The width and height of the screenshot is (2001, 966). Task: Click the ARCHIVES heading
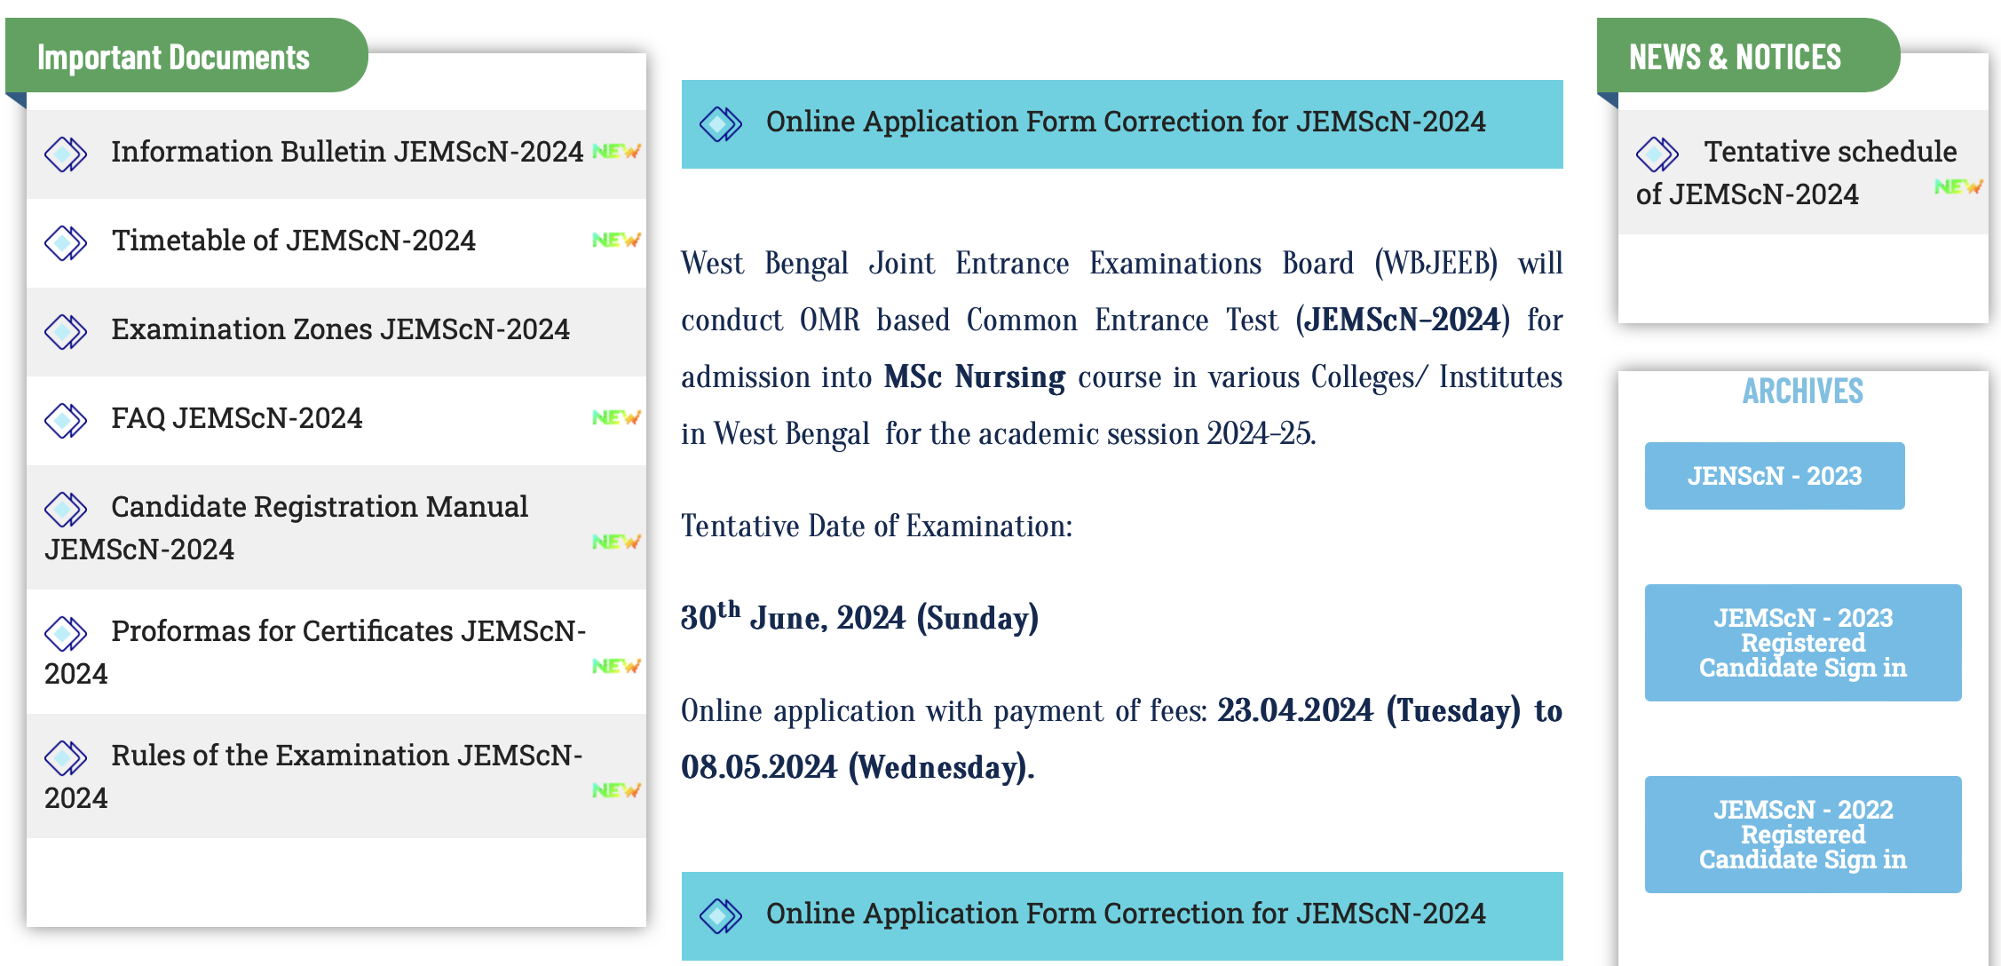(1803, 392)
